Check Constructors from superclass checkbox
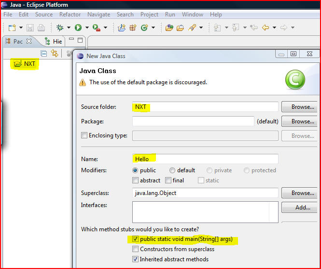 pyautogui.click(x=135, y=249)
